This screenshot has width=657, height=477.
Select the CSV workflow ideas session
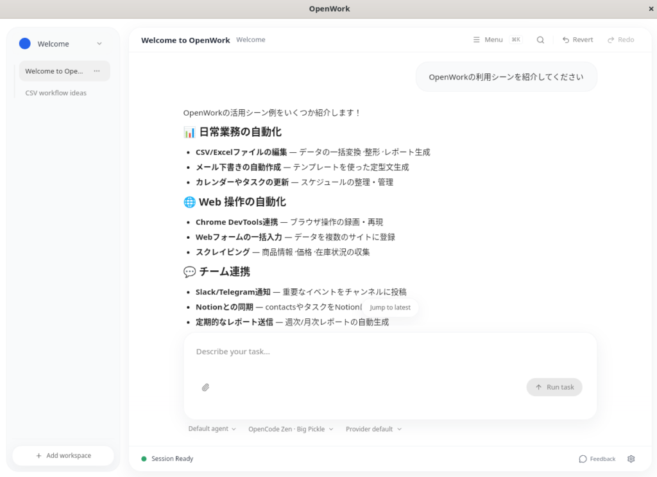[x=56, y=93]
